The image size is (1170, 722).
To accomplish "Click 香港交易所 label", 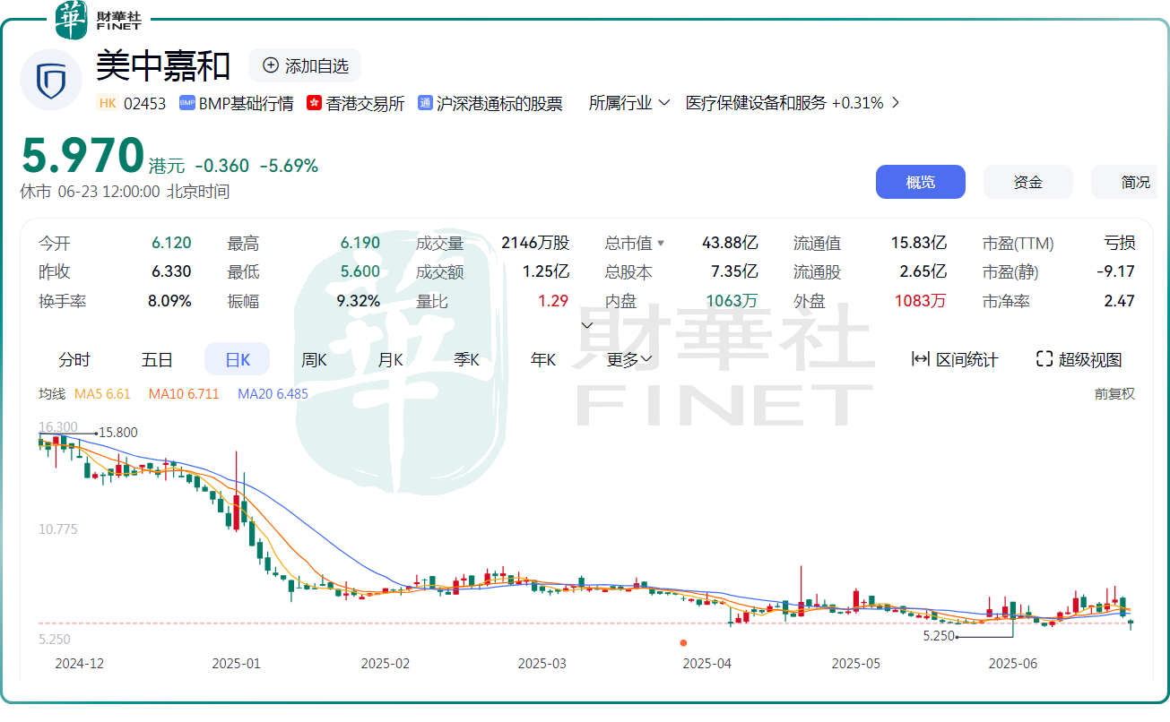I will click(365, 103).
